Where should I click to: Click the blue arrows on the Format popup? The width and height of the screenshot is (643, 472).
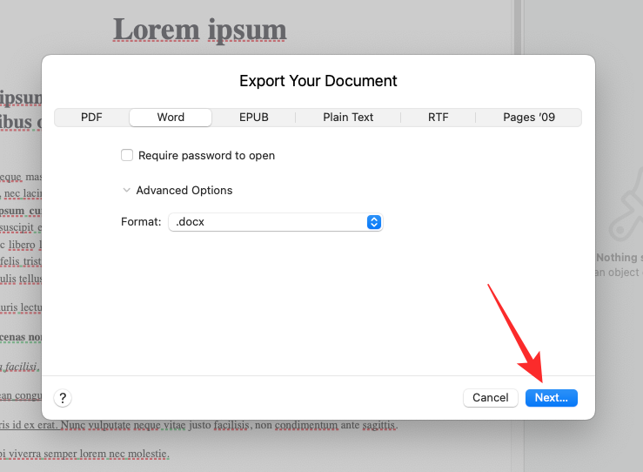click(x=374, y=222)
